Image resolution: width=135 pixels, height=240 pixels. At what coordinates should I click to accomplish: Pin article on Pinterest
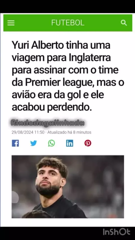[88, 143]
